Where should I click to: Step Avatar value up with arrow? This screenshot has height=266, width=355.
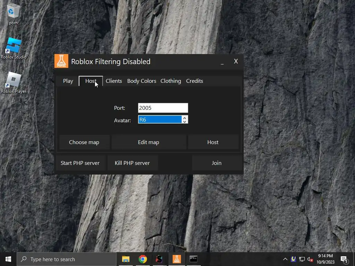click(185, 118)
